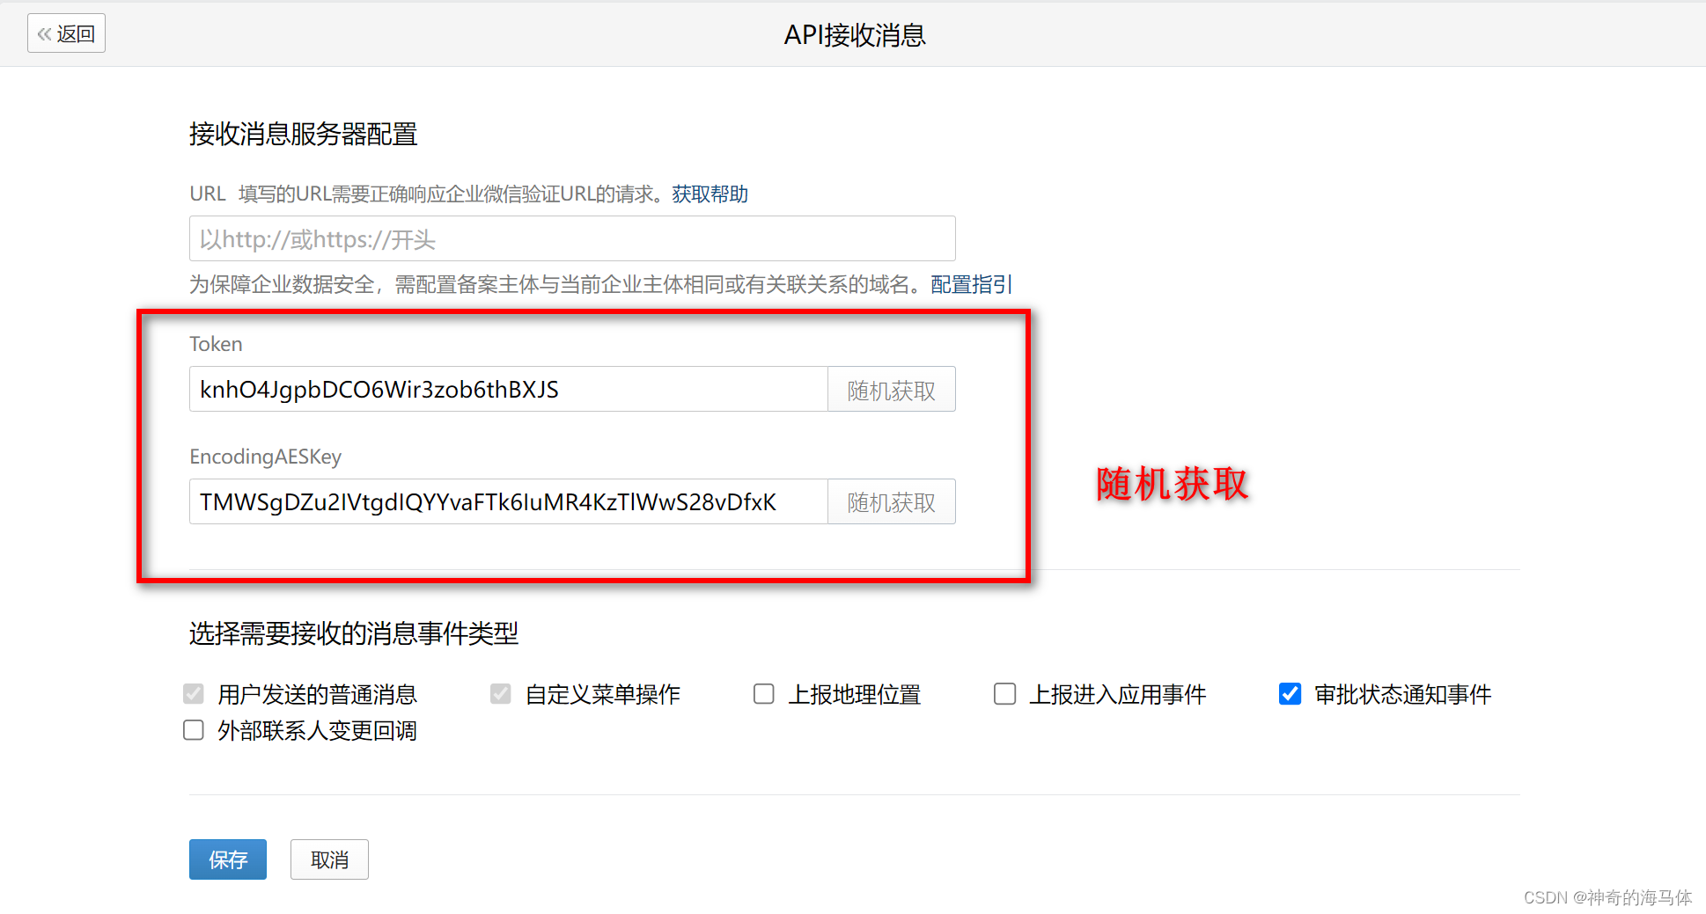Click the API接收消息 page title
Image resolution: width=1706 pixels, height=914 pixels.
coord(853,35)
